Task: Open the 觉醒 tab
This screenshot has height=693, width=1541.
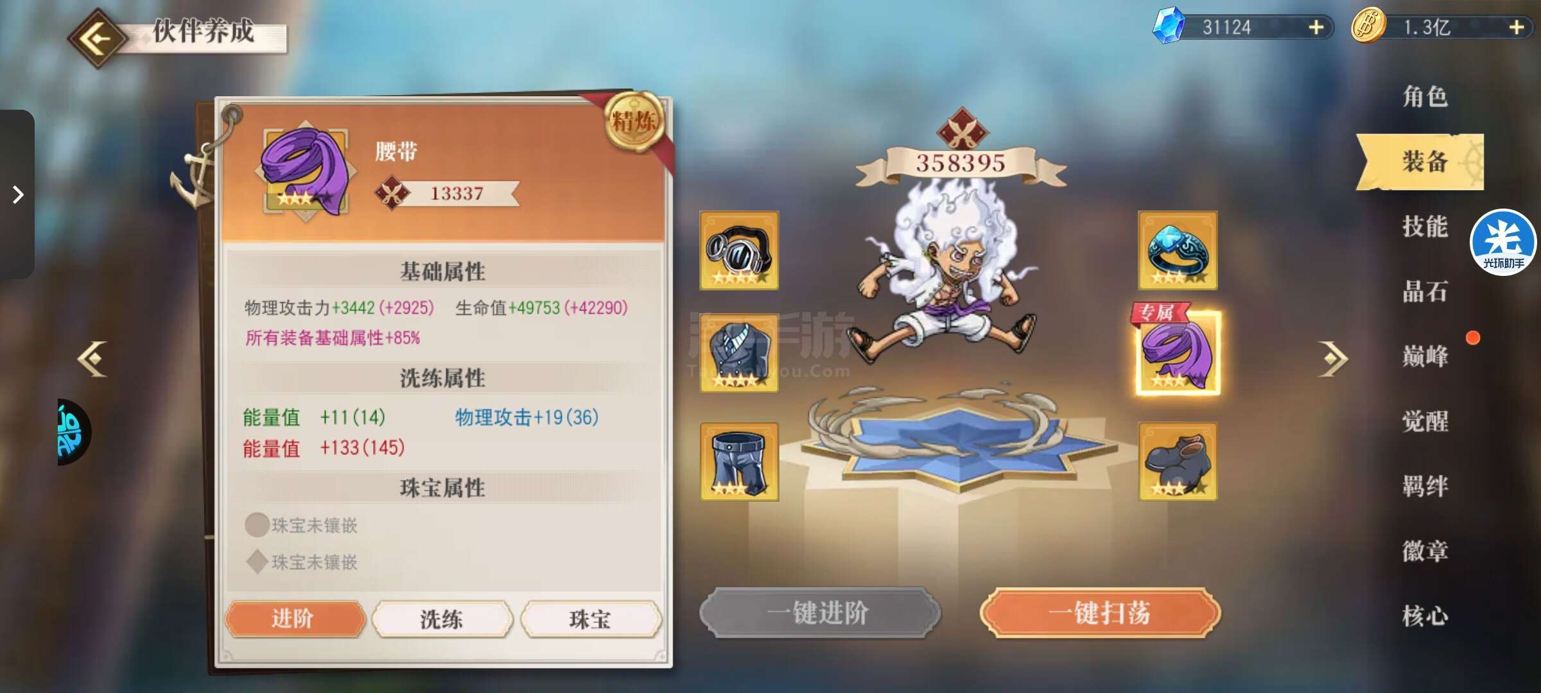Action: click(x=1425, y=421)
